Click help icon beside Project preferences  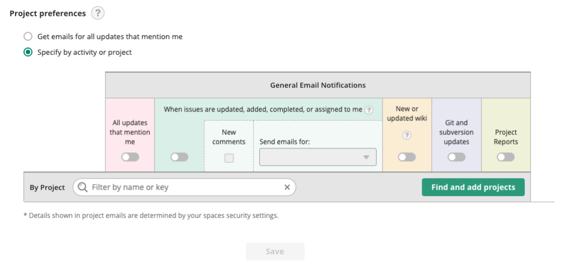coord(98,13)
